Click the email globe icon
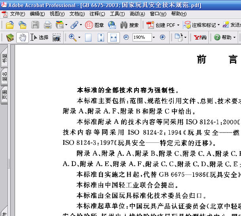This screenshot has width=241, height=216. click(x=112, y=25)
